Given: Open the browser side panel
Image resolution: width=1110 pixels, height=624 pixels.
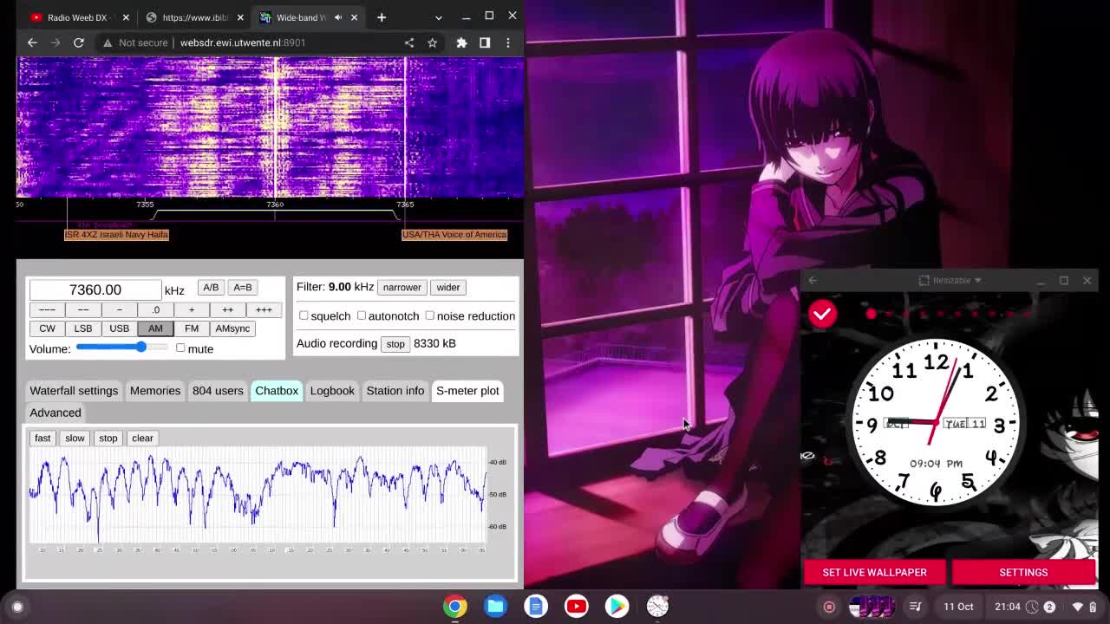Looking at the screenshot, I should point(485,42).
